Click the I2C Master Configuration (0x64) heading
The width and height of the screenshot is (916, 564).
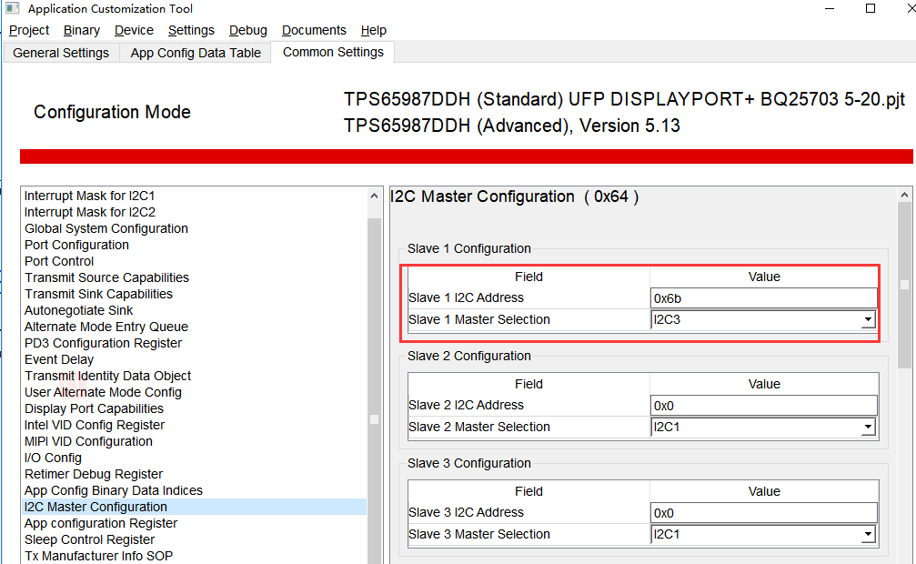tap(515, 196)
